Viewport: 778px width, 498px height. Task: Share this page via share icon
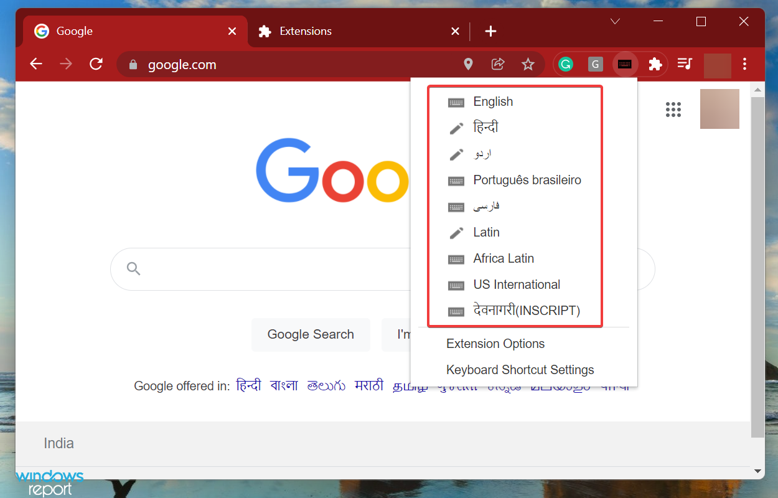pyautogui.click(x=498, y=64)
